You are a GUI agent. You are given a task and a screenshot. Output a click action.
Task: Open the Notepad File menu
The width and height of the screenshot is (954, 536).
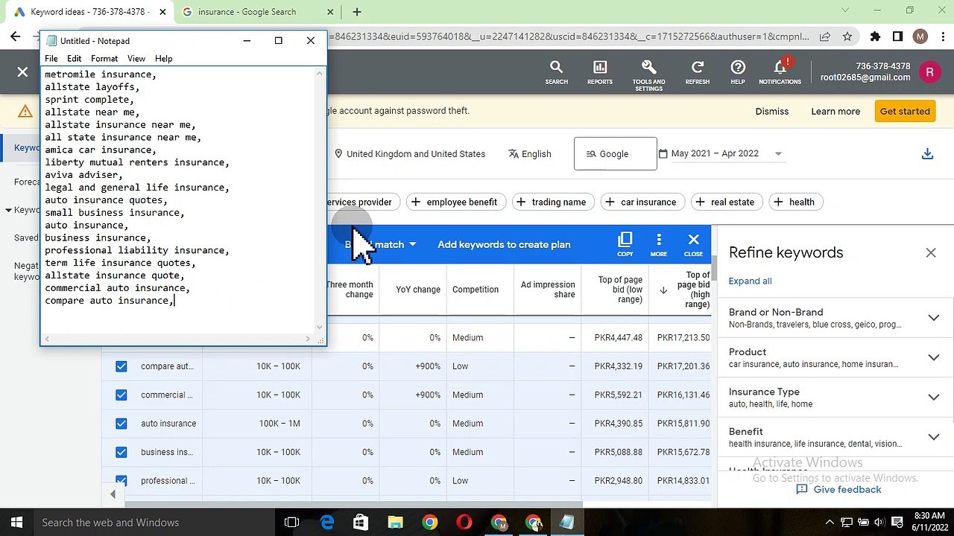51,59
